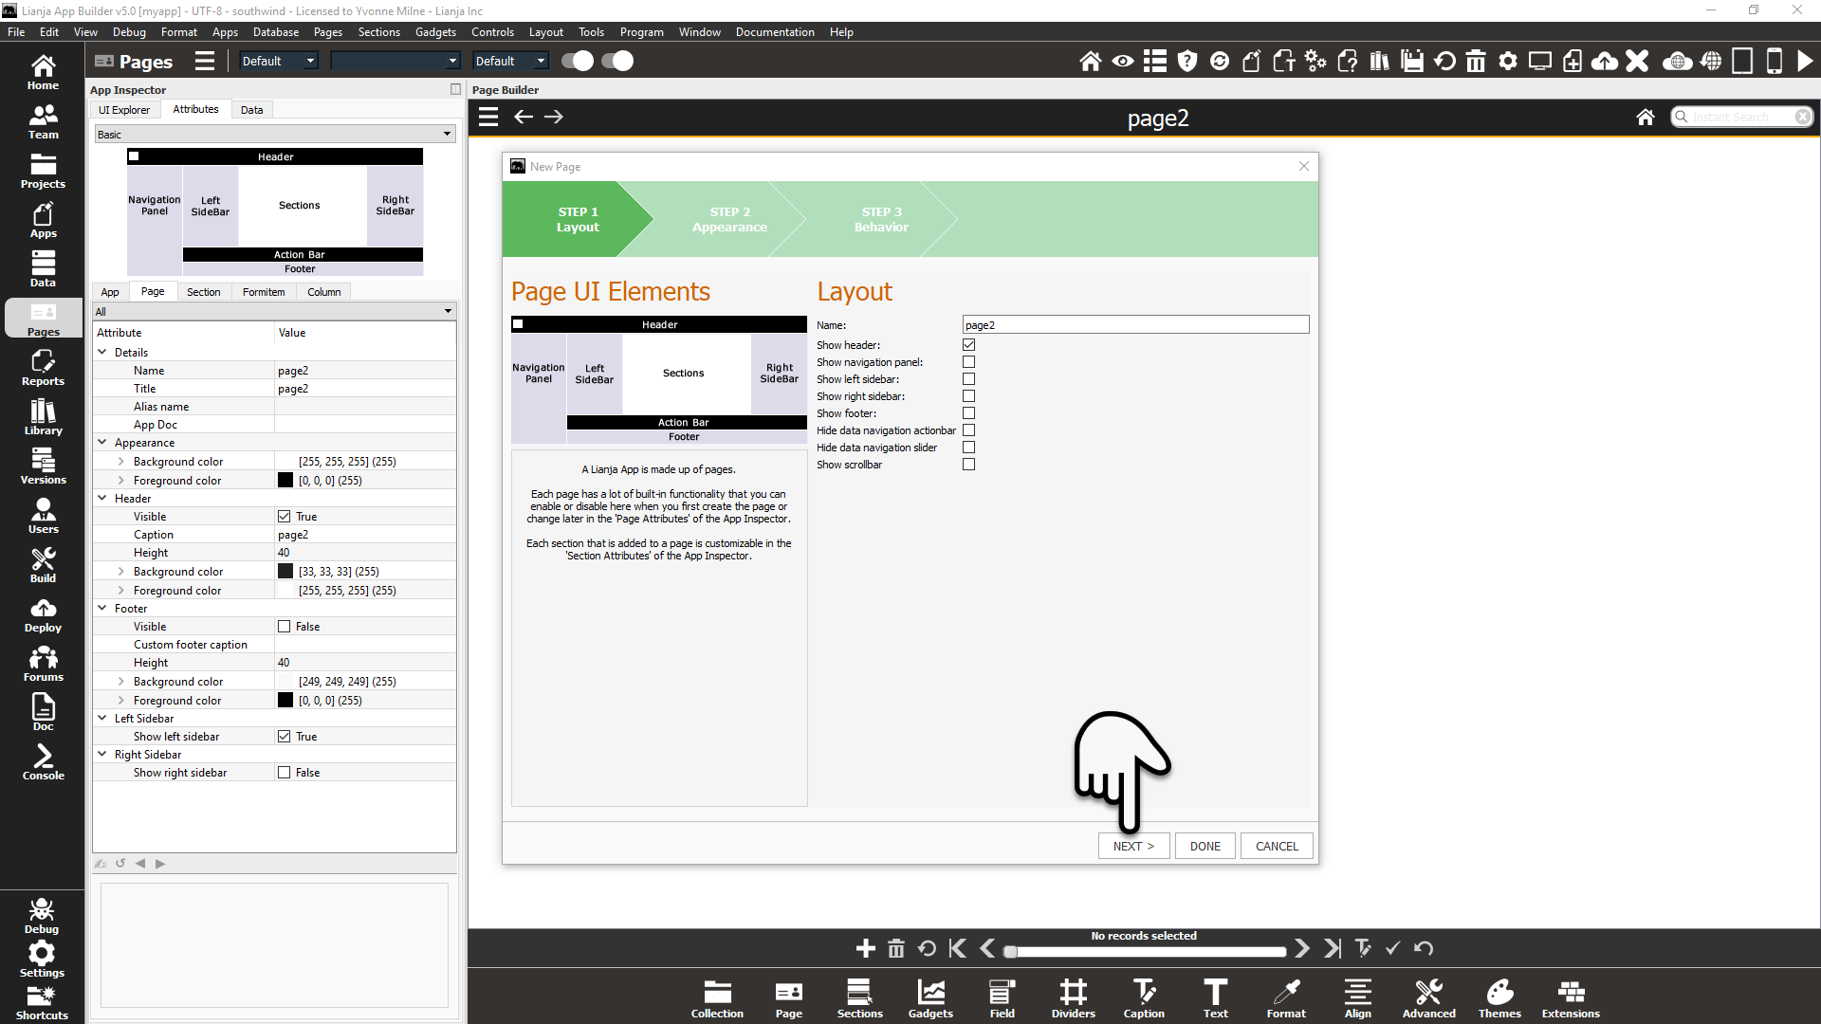Expand Header Background color attribute
The width and height of the screenshot is (1821, 1024).
[x=120, y=572]
